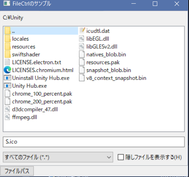Click the ファイルパス button
Image resolution: width=189 pixels, height=177 pixels.
coord(17,171)
